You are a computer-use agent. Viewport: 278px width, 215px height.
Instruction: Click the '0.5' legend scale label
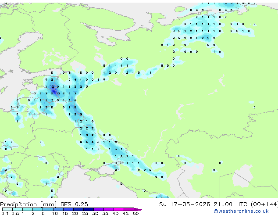(15, 213)
